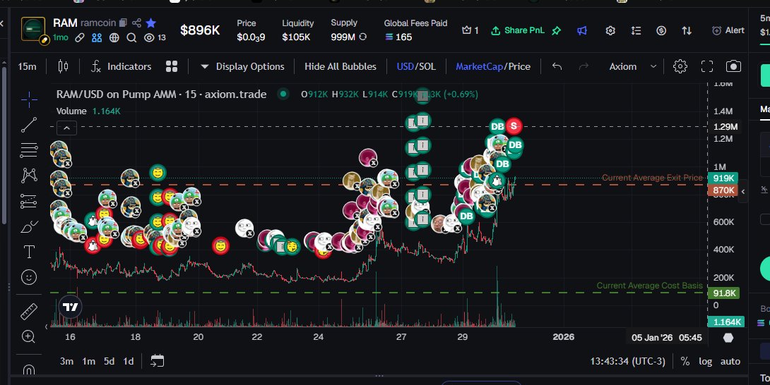Set chart range to 5d
The image size is (770, 385).
[x=109, y=362]
